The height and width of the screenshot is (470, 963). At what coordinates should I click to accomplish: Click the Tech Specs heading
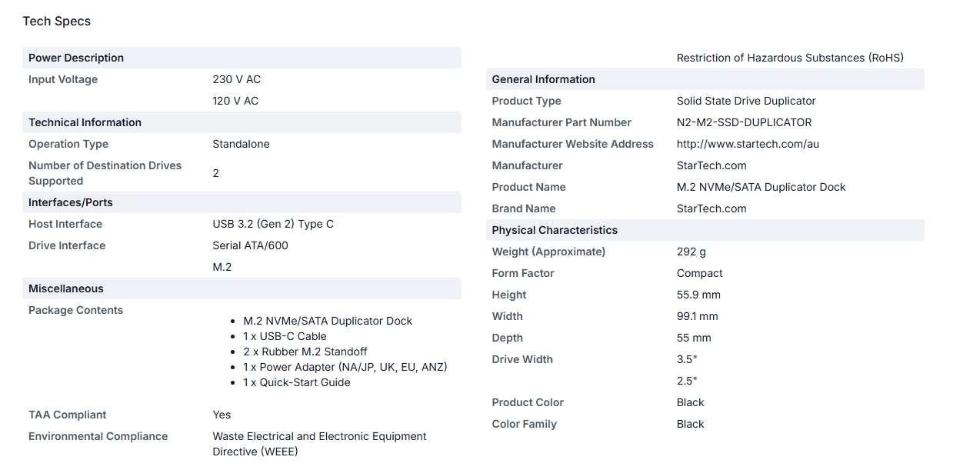(57, 21)
